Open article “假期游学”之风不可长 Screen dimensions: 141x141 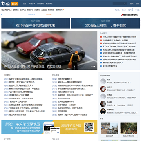tap(18, 102)
